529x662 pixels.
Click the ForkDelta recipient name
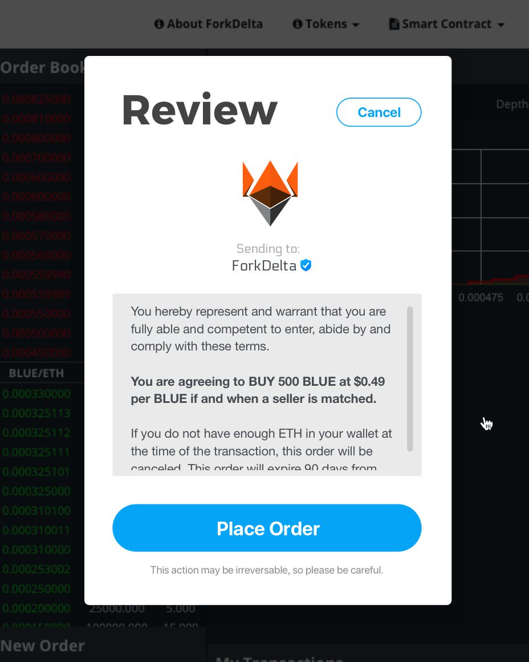point(264,265)
